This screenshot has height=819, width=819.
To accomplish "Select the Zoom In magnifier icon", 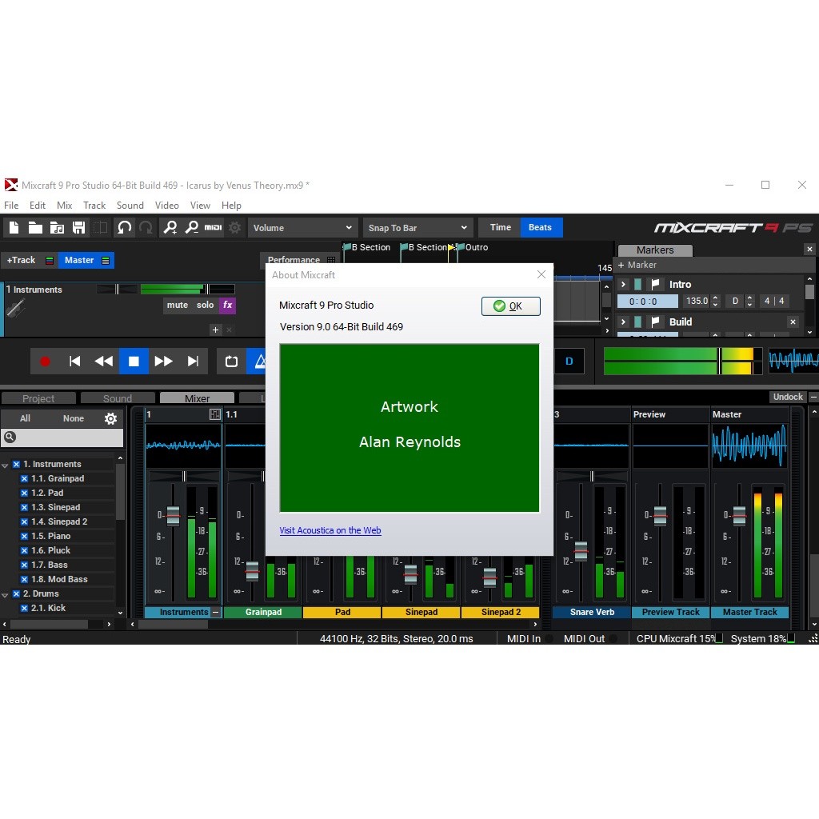I will [x=169, y=227].
